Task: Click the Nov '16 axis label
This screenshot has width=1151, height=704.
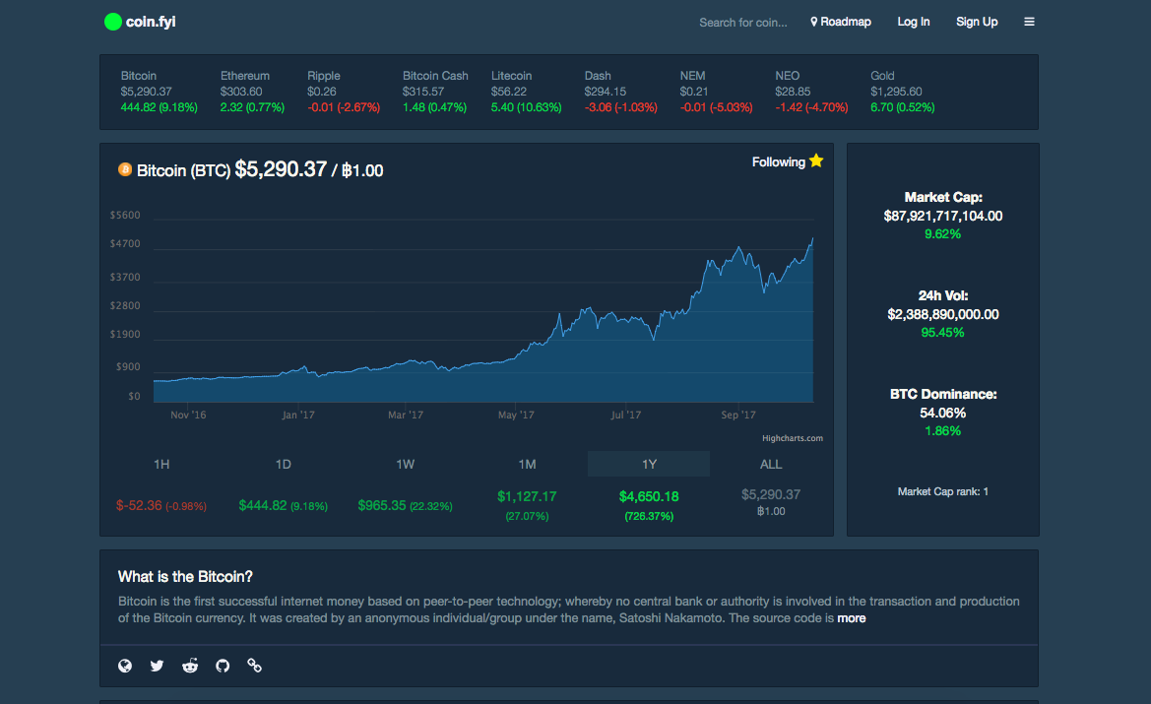Action: click(188, 415)
